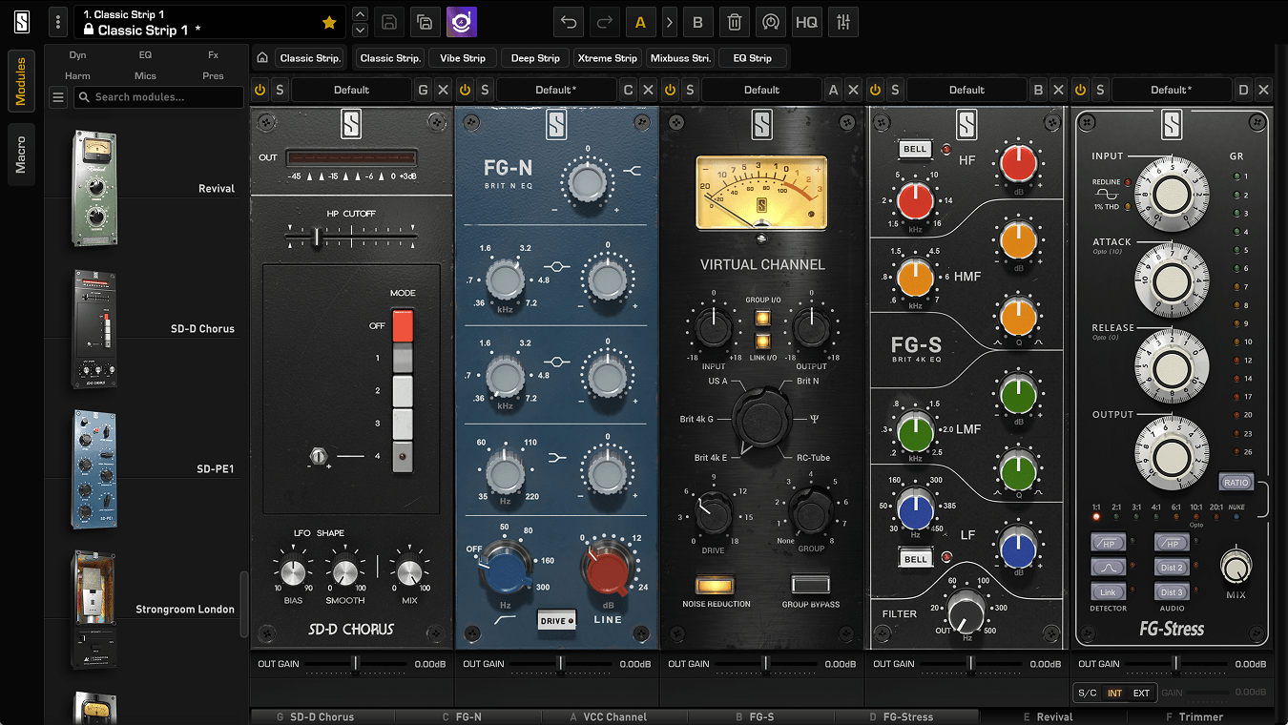Click the RATIO button on FG-Stress

click(1236, 482)
